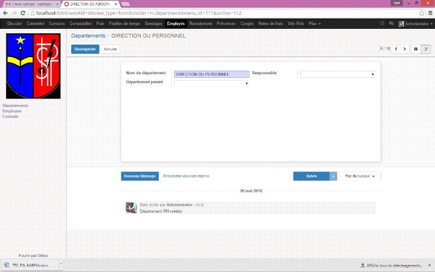
Task: Click the company logo image
Action: coord(33,66)
